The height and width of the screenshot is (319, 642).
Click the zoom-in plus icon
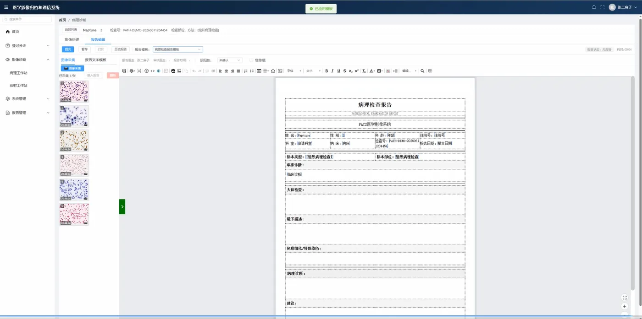click(x=625, y=306)
